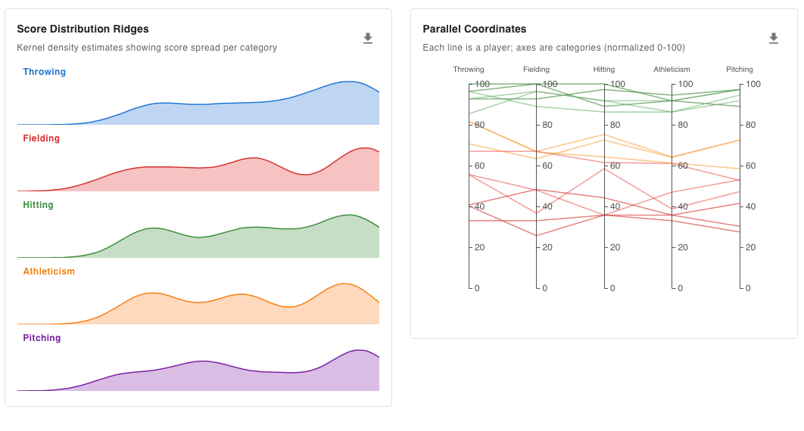Click the Pitching axis header label

point(739,70)
